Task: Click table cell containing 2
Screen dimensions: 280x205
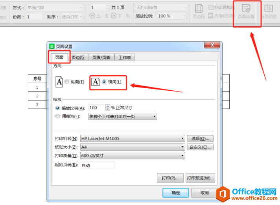Action: (x=37, y=96)
